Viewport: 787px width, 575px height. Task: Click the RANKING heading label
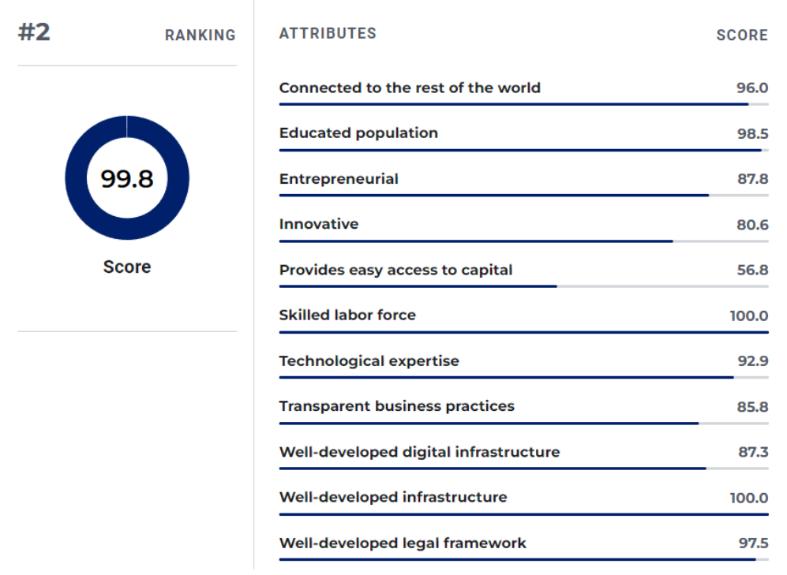pyautogui.click(x=200, y=35)
